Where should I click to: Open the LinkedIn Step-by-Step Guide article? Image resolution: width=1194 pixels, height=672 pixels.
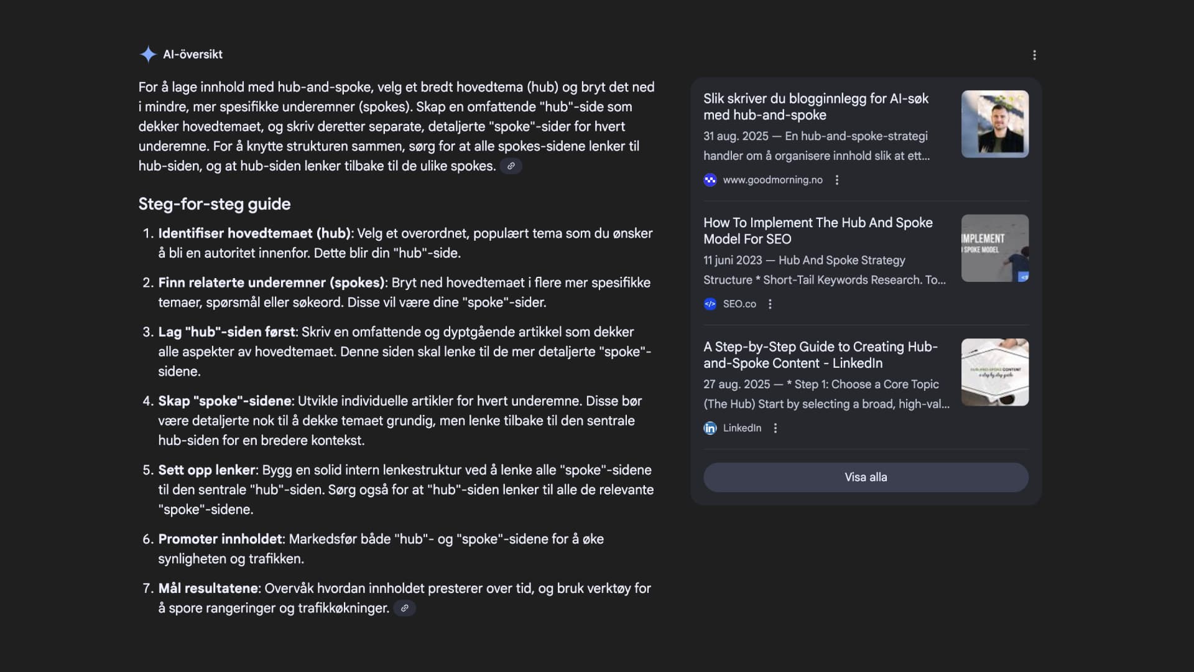pos(820,355)
